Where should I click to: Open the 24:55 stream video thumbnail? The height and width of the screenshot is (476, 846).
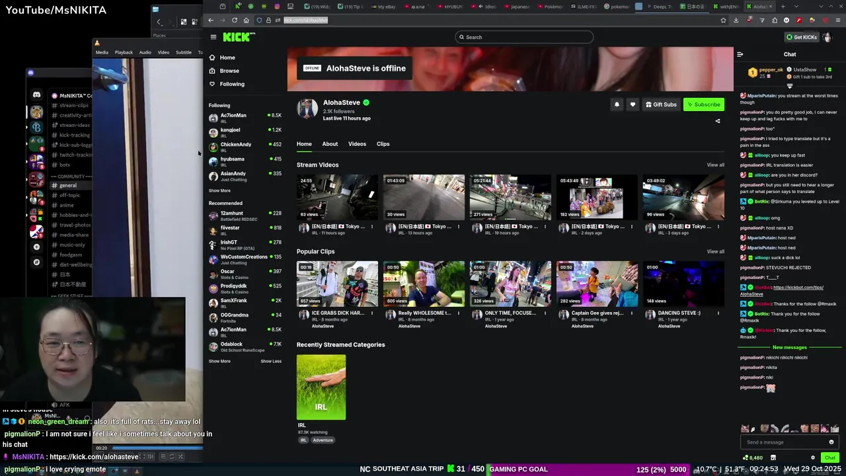(337, 197)
